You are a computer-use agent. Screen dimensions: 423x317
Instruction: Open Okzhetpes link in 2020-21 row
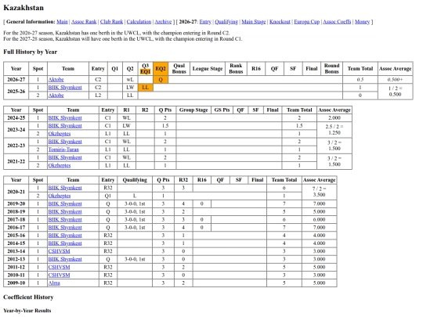[60, 196]
